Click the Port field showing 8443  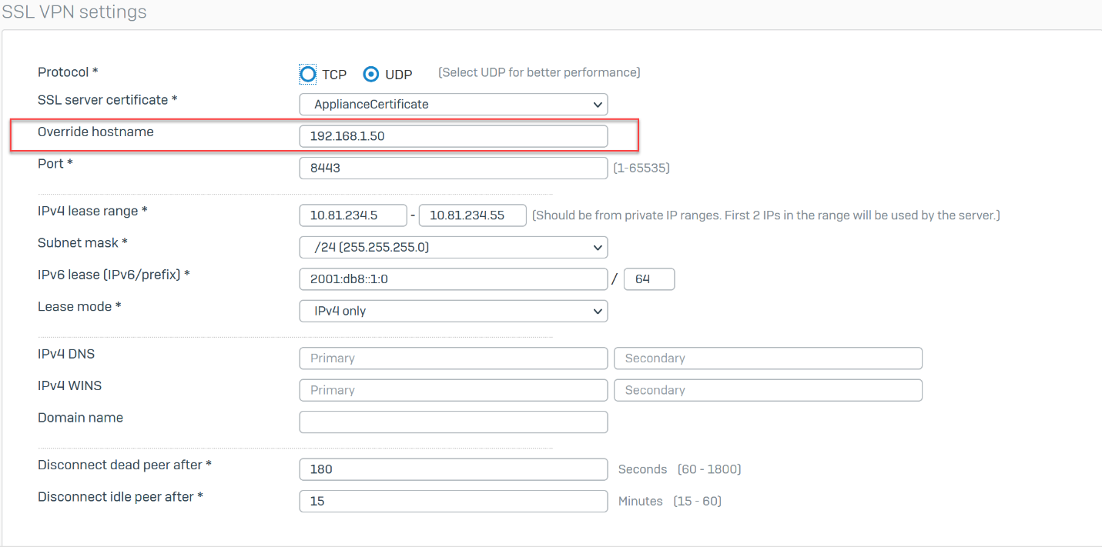click(x=453, y=168)
